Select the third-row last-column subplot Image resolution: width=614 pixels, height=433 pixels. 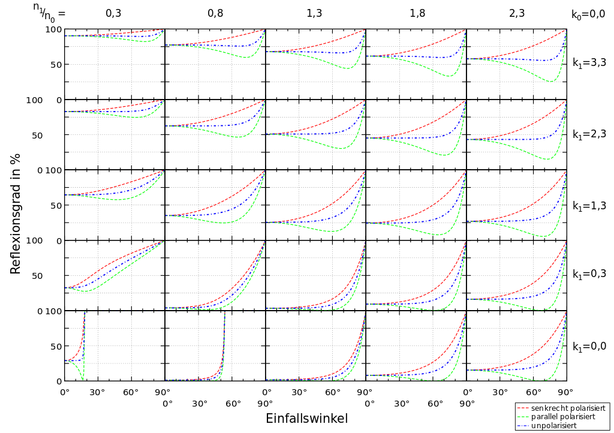coord(516,205)
